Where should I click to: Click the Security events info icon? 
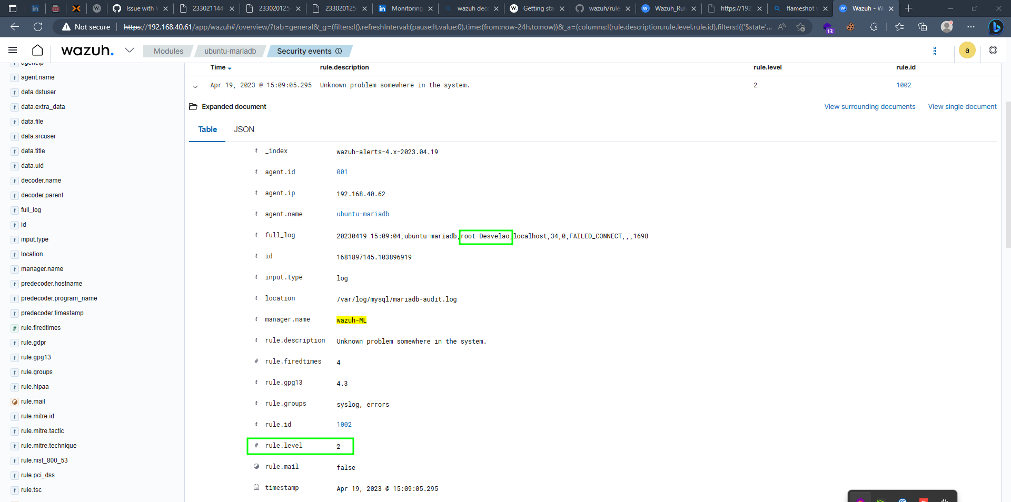(338, 51)
